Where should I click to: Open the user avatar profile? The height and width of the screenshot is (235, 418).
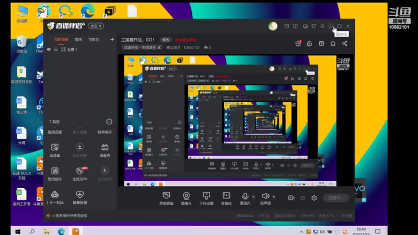tap(273, 26)
